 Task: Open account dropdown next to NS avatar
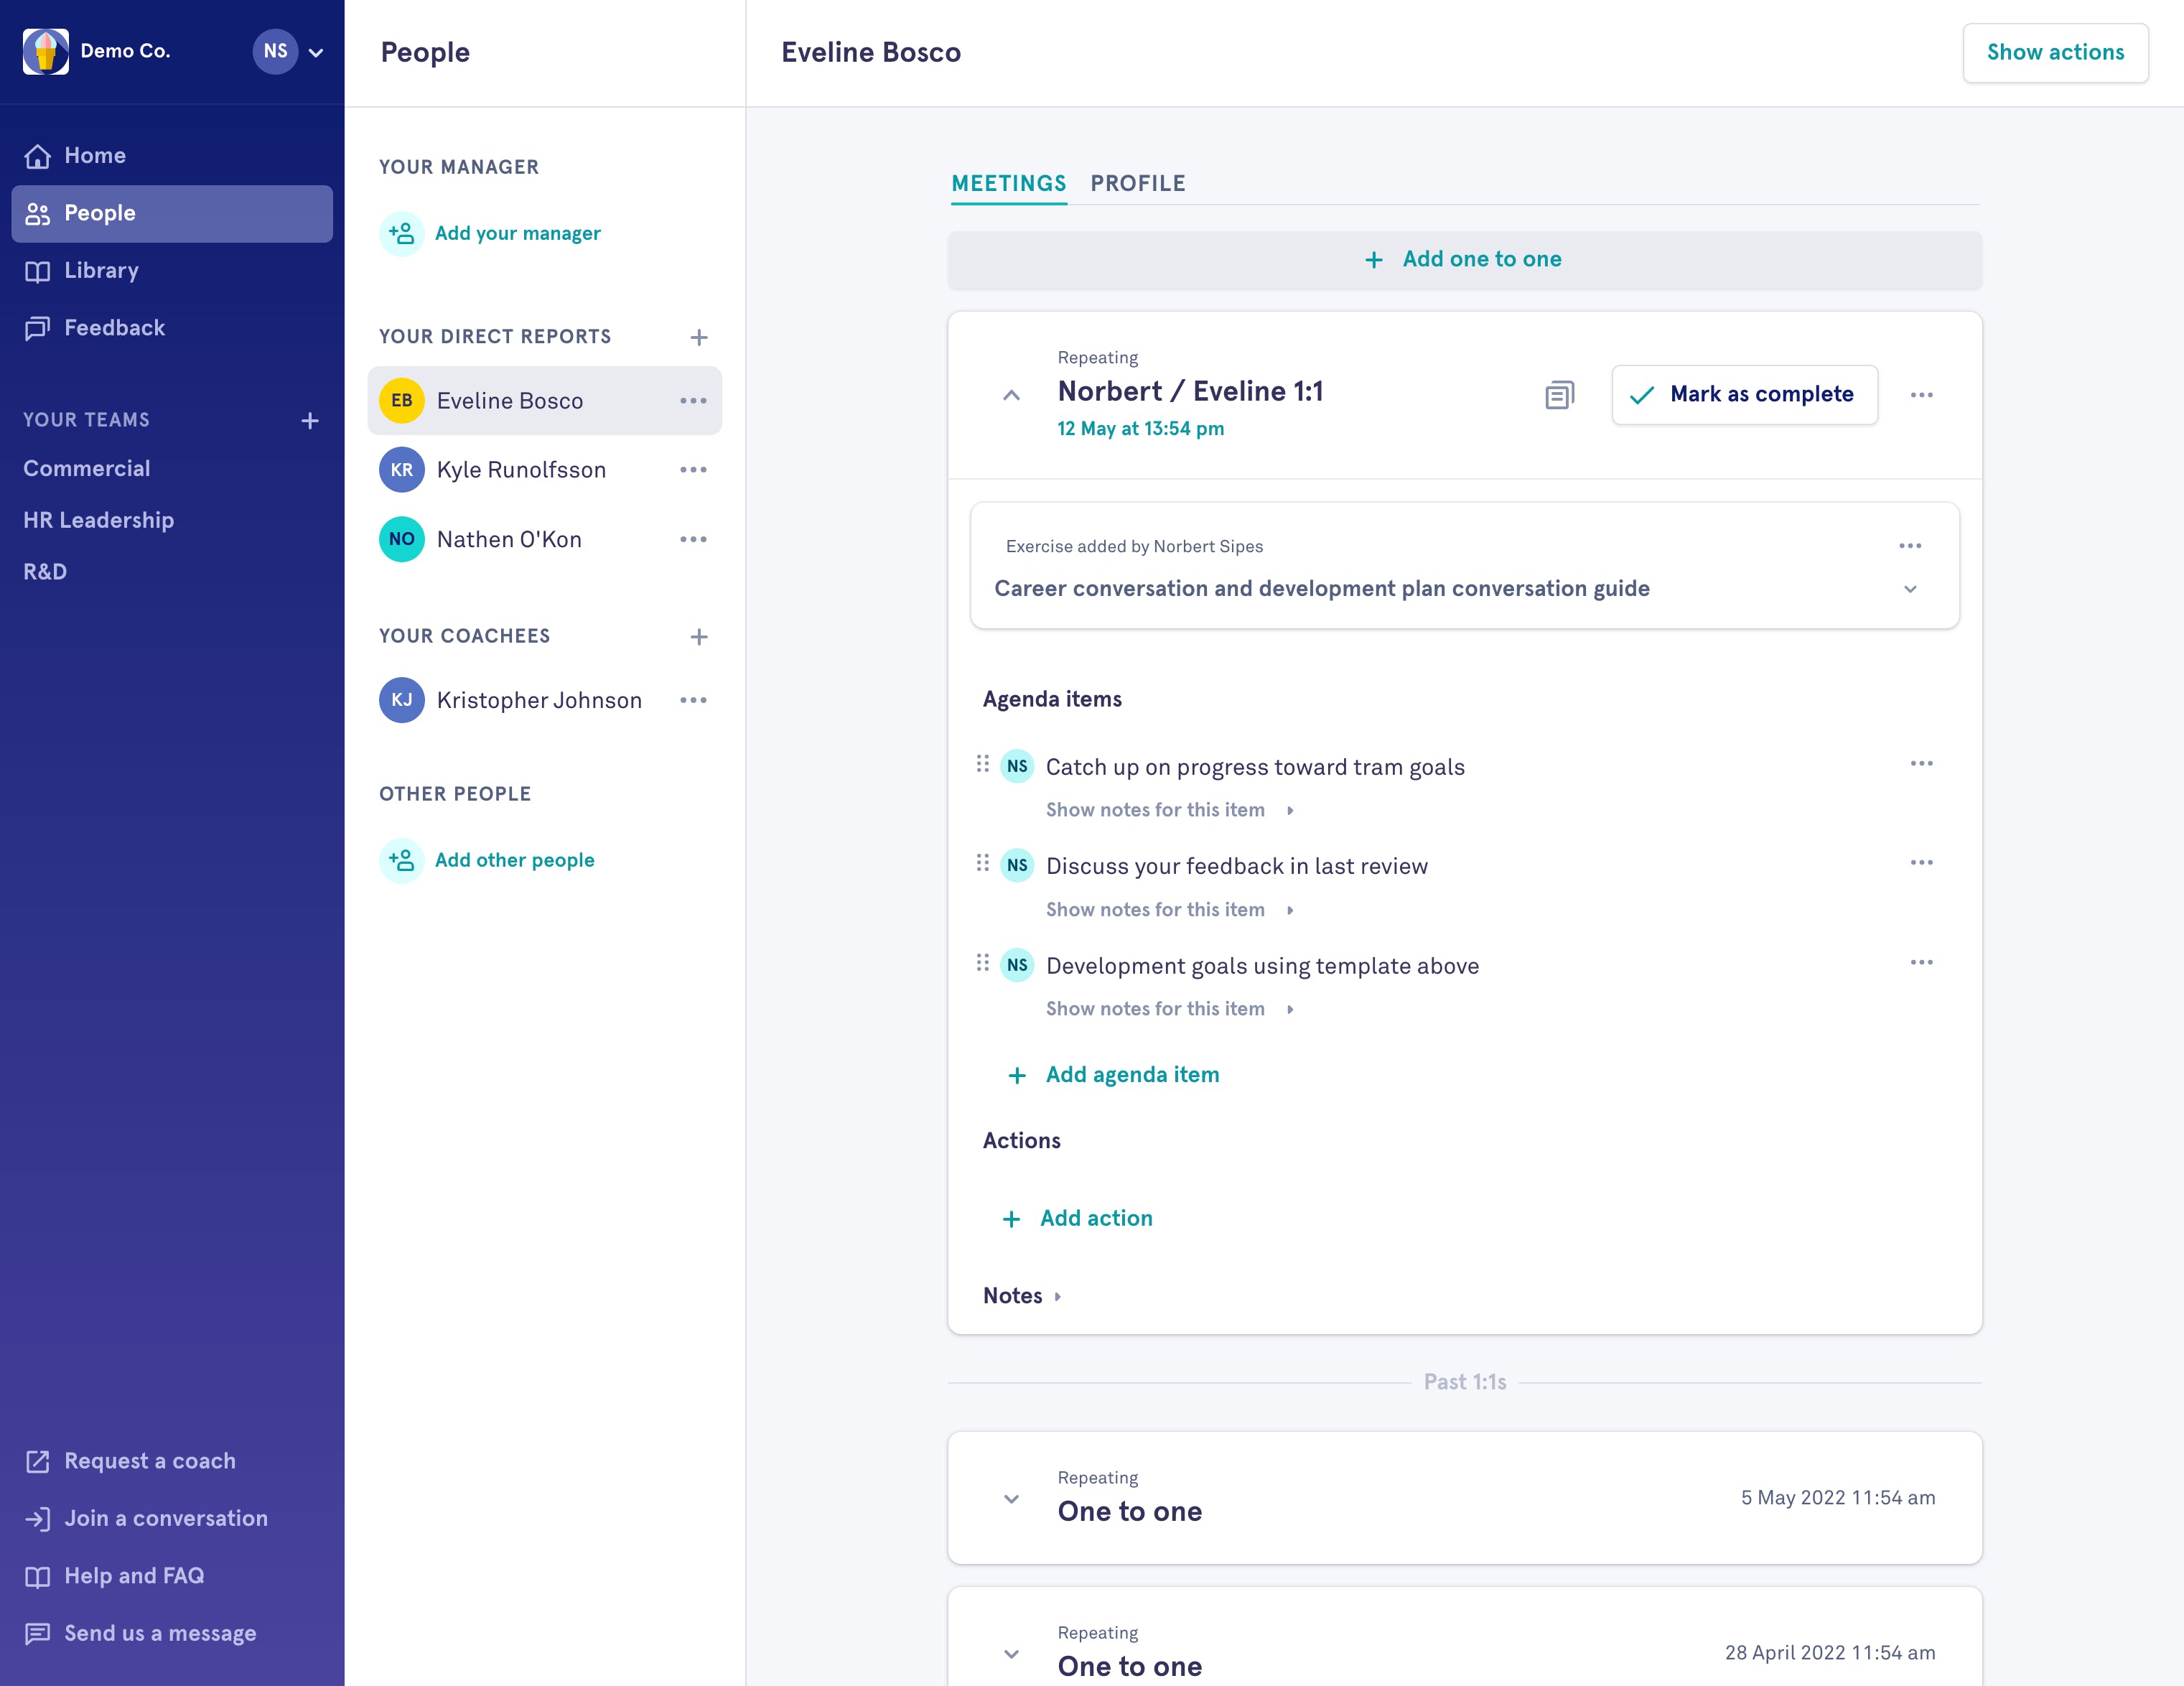(x=316, y=52)
